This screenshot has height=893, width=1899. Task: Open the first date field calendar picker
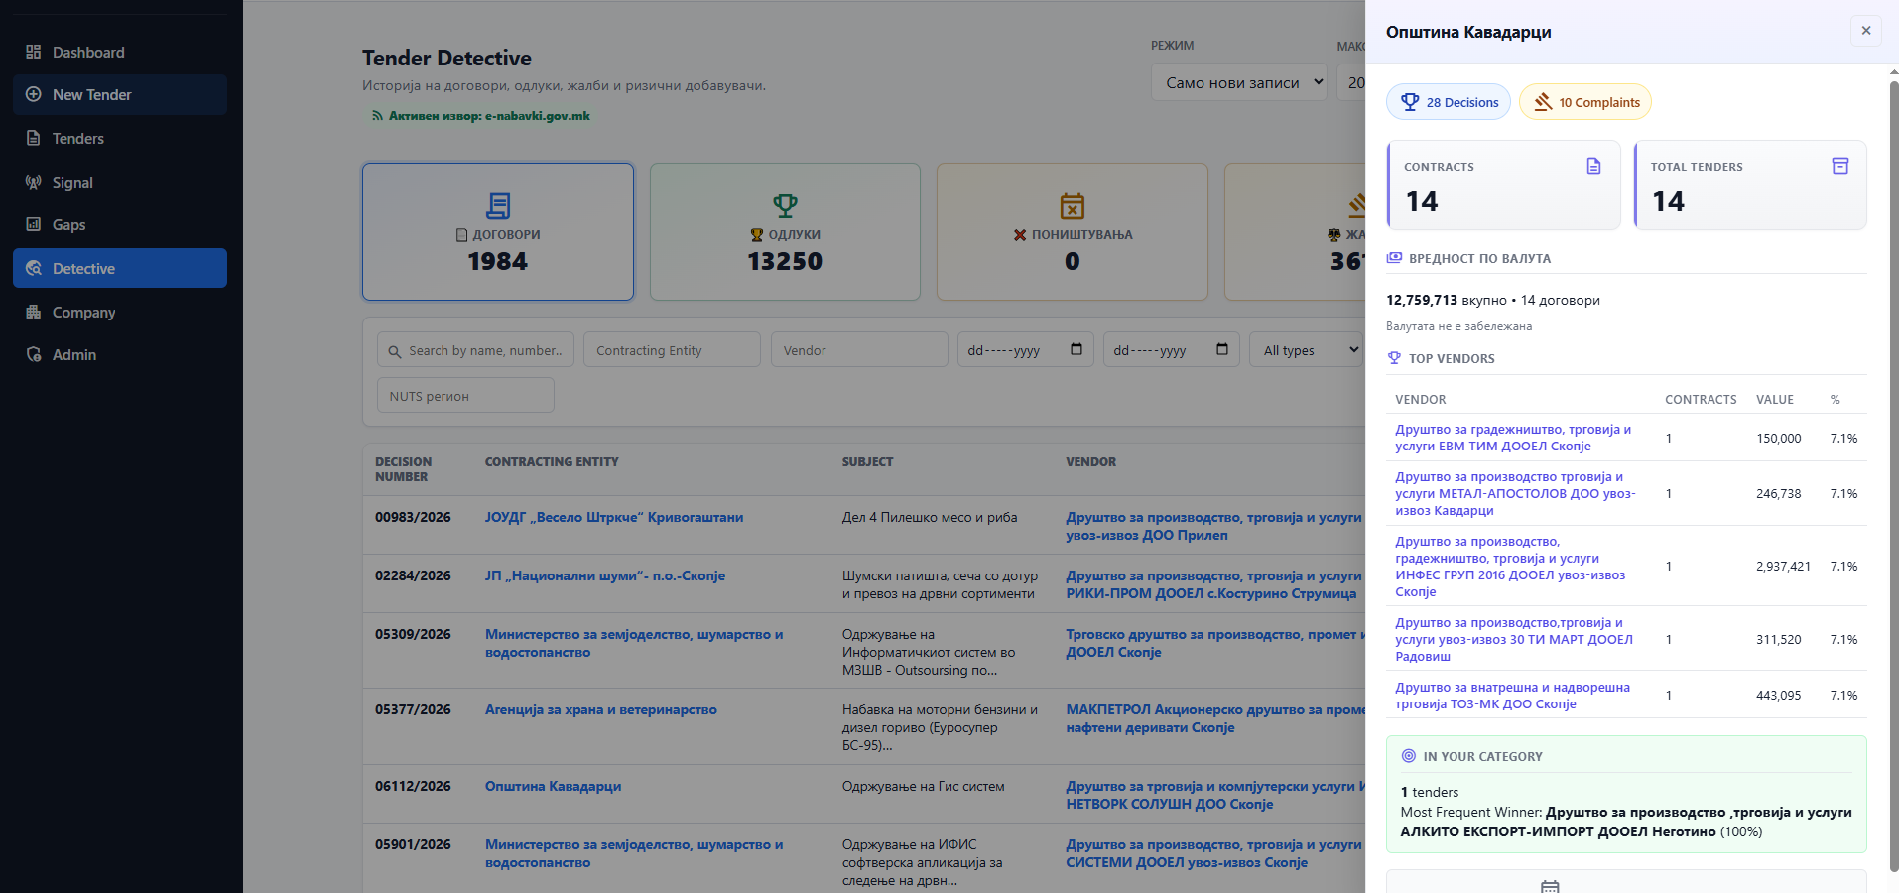click(x=1076, y=349)
